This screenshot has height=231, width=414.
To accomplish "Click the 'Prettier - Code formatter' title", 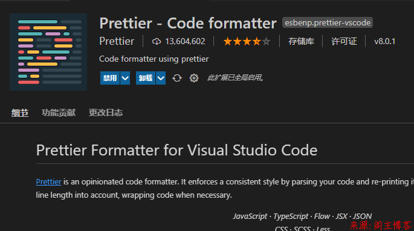I will coord(188,23).
